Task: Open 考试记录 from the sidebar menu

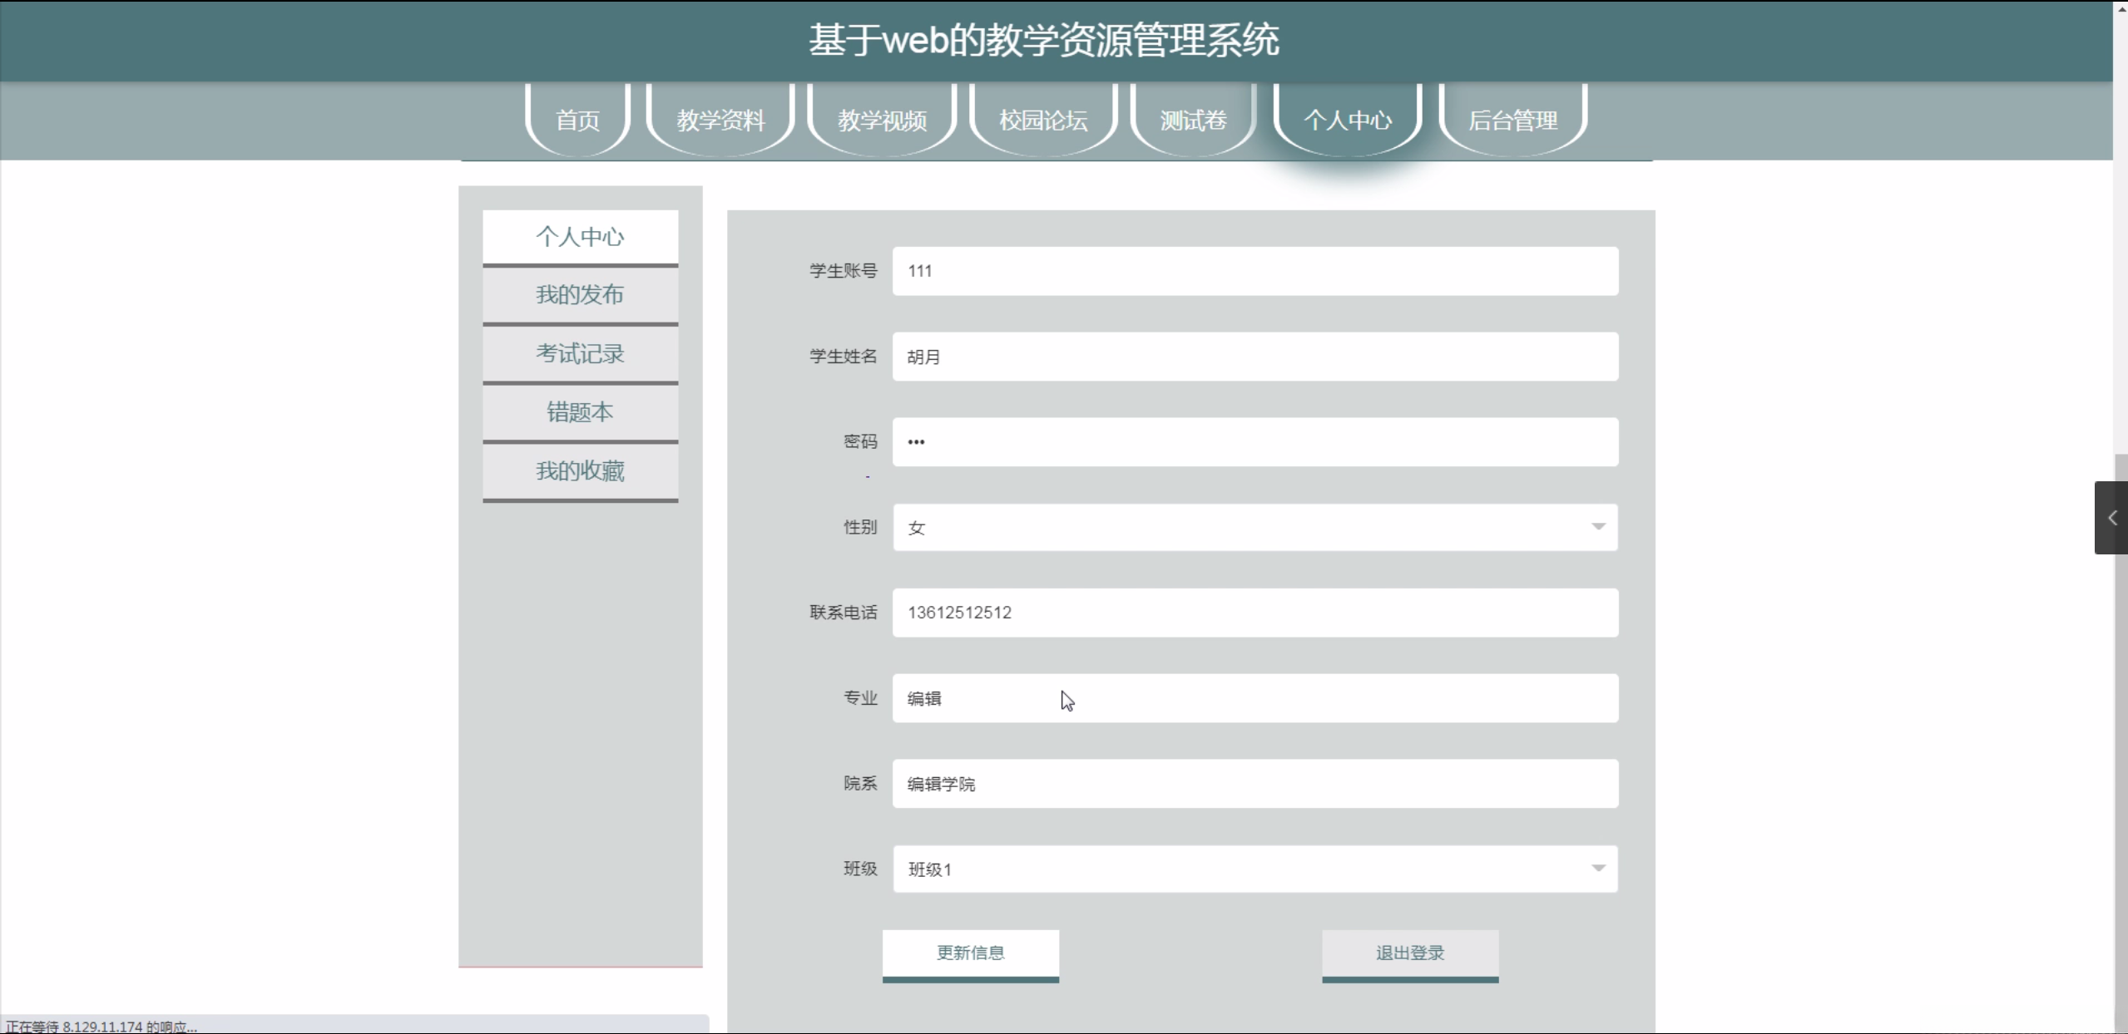Action: pyautogui.click(x=580, y=354)
